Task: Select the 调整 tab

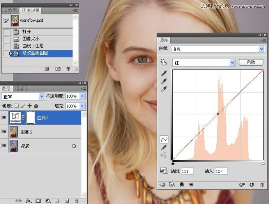Action: tap(164, 40)
